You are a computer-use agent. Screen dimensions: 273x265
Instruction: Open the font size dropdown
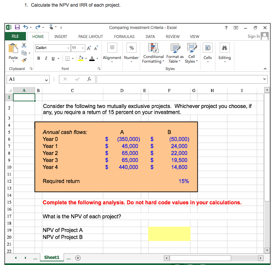click(83, 48)
